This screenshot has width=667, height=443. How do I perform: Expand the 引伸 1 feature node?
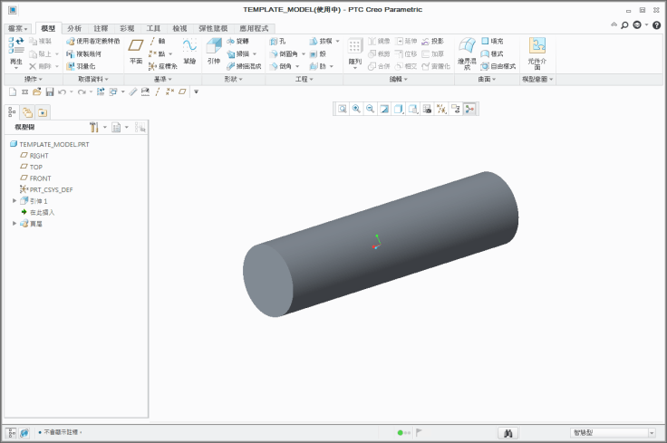pyautogui.click(x=14, y=200)
